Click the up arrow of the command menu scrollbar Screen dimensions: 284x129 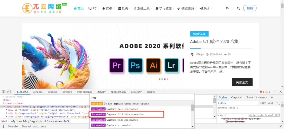pos(192,103)
